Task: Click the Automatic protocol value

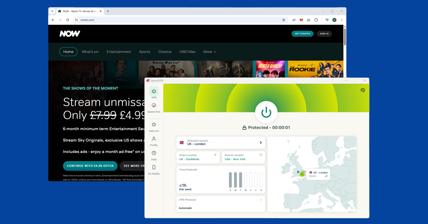Action: [x=185, y=208]
